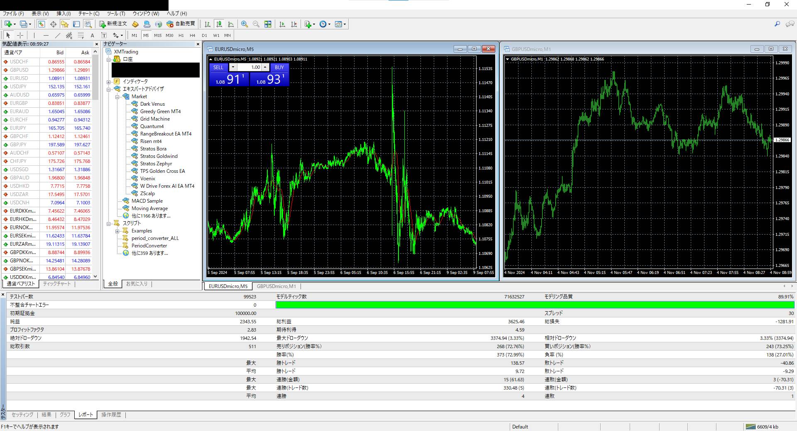This screenshot has height=431, width=797.
Task: Toggle the Strategy Tester icon
Action: [88, 24]
